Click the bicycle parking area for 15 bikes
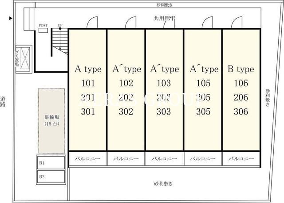 pos(51,121)
